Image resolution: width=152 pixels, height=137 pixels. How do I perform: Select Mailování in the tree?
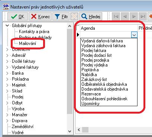click(x=28, y=43)
